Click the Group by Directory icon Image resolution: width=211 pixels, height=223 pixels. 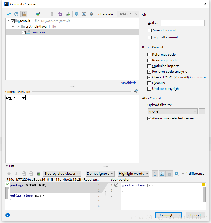(53, 14)
